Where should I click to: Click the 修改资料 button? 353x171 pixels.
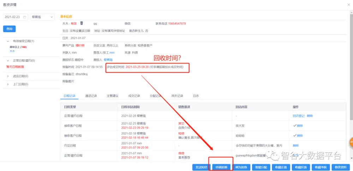click(341, 167)
